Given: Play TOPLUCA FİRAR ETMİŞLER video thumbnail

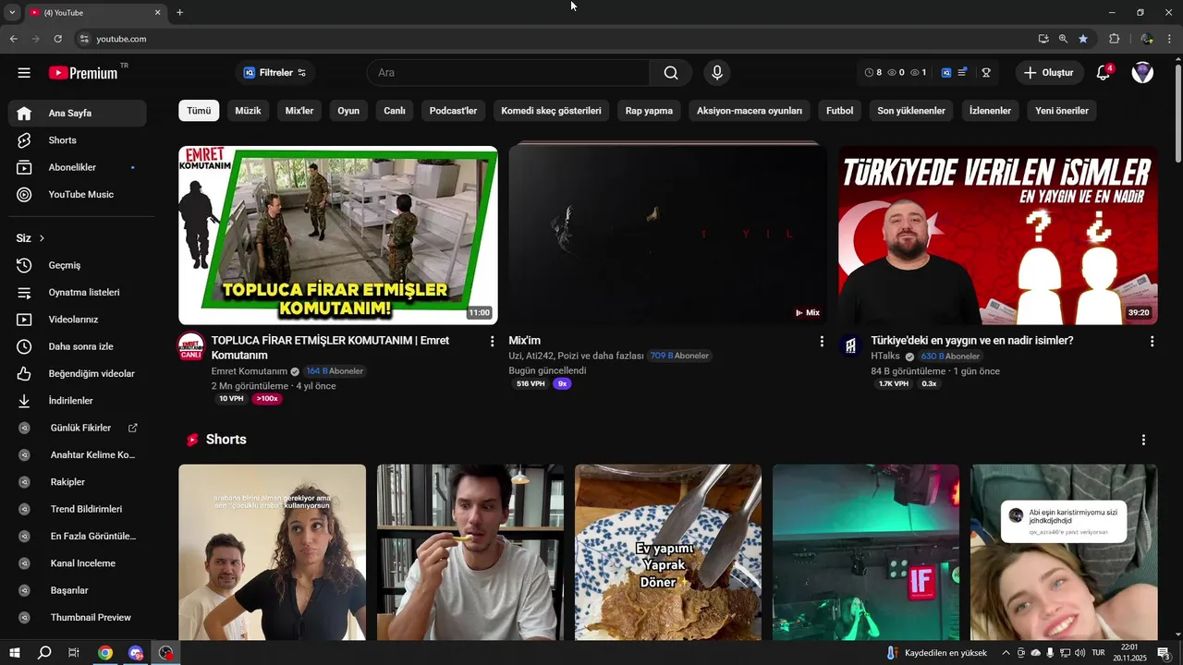Looking at the screenshot, I should [338, 236].
